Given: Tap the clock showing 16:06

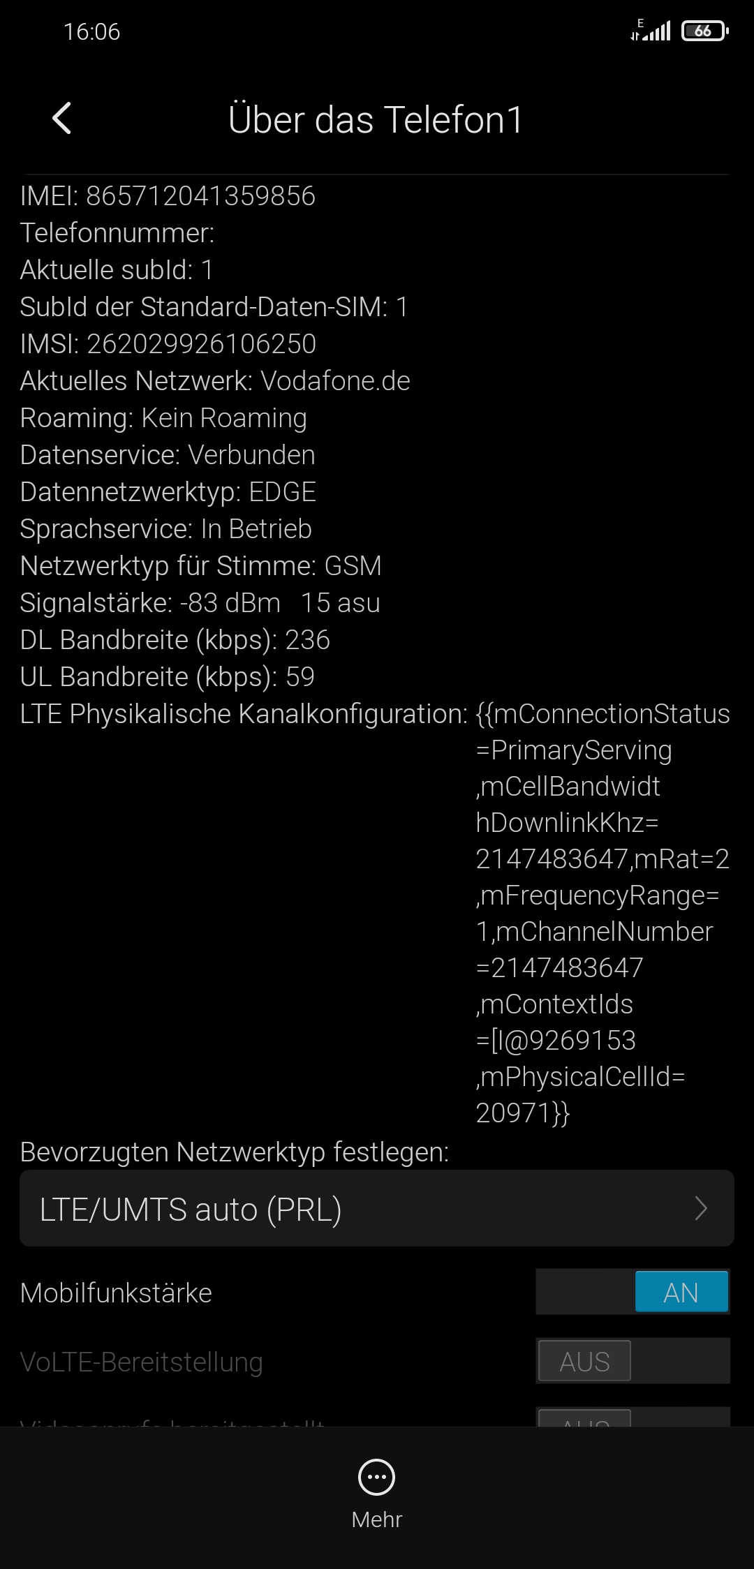Looking at the screenshot, I should (91, 32).
